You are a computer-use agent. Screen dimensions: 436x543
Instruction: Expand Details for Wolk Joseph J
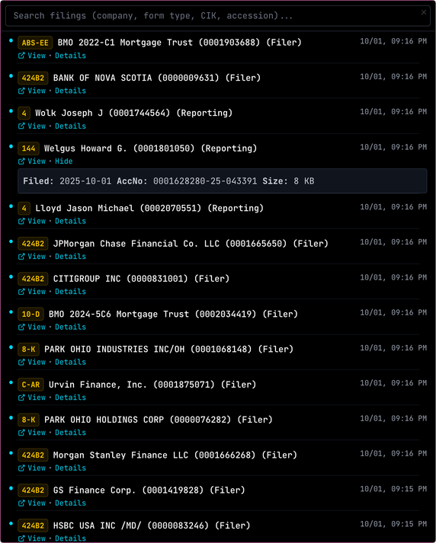[70, 126]
